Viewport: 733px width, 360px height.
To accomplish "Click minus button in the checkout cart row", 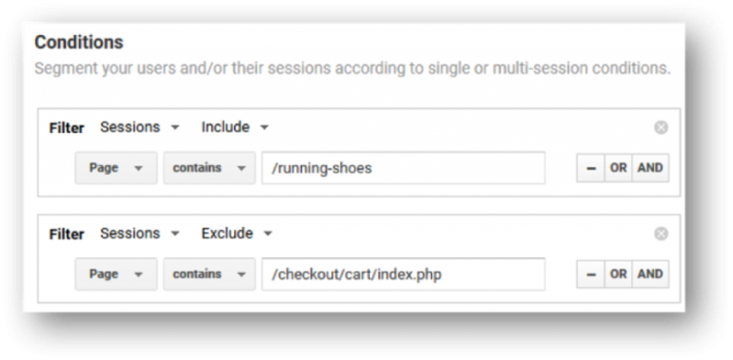I will (x=591, y=274).
